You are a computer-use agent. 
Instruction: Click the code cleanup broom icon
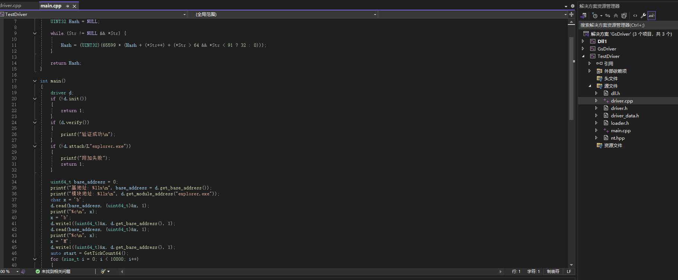[x=103, y=271]
